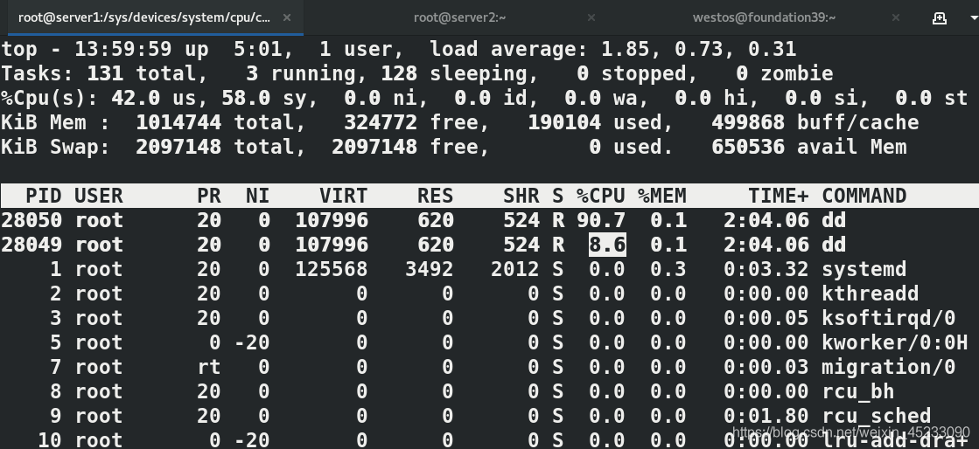
Task: Click the 125568 VIRT value for systemd
Action: (x=331, y=269)
